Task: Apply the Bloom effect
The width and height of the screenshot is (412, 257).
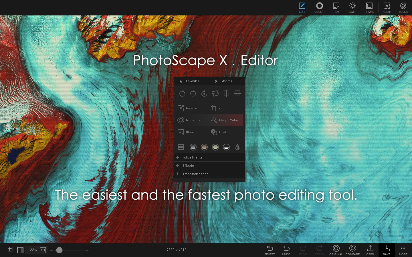Action: (x=187, y=132)
